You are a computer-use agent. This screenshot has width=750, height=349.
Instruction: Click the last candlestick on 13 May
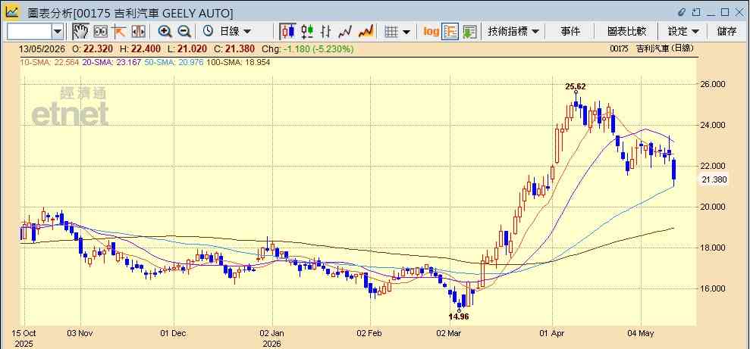(x=674, y=172)
